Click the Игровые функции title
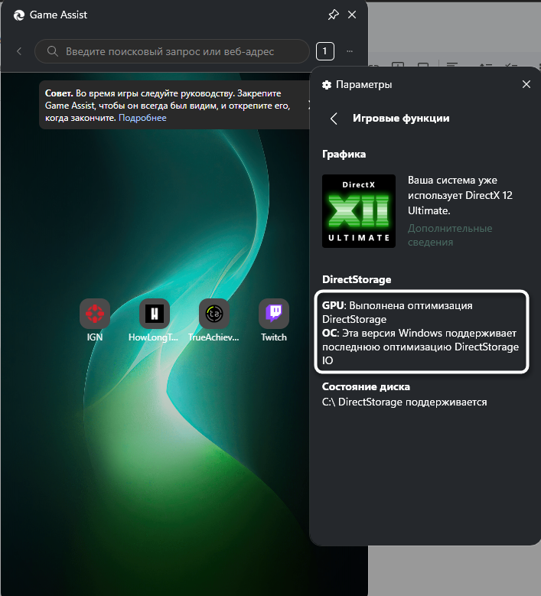Screen dimensions: 541x596 coord(401,119)
